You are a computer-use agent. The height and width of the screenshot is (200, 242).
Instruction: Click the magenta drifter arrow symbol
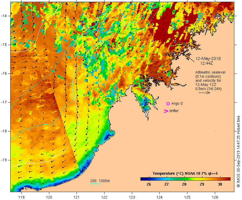pos(166,111)
